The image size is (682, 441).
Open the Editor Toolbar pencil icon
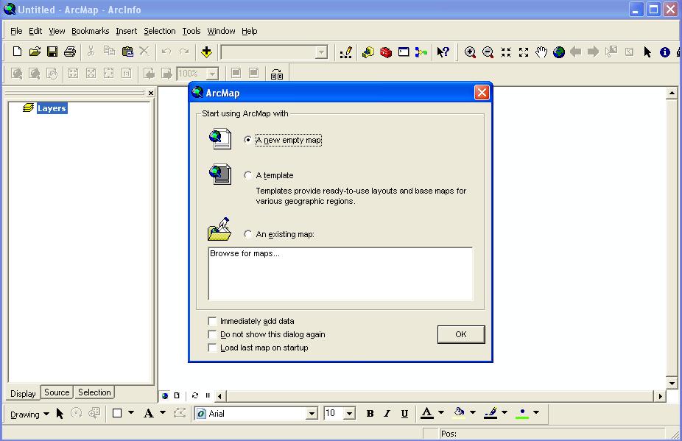[x=346, y=52]
